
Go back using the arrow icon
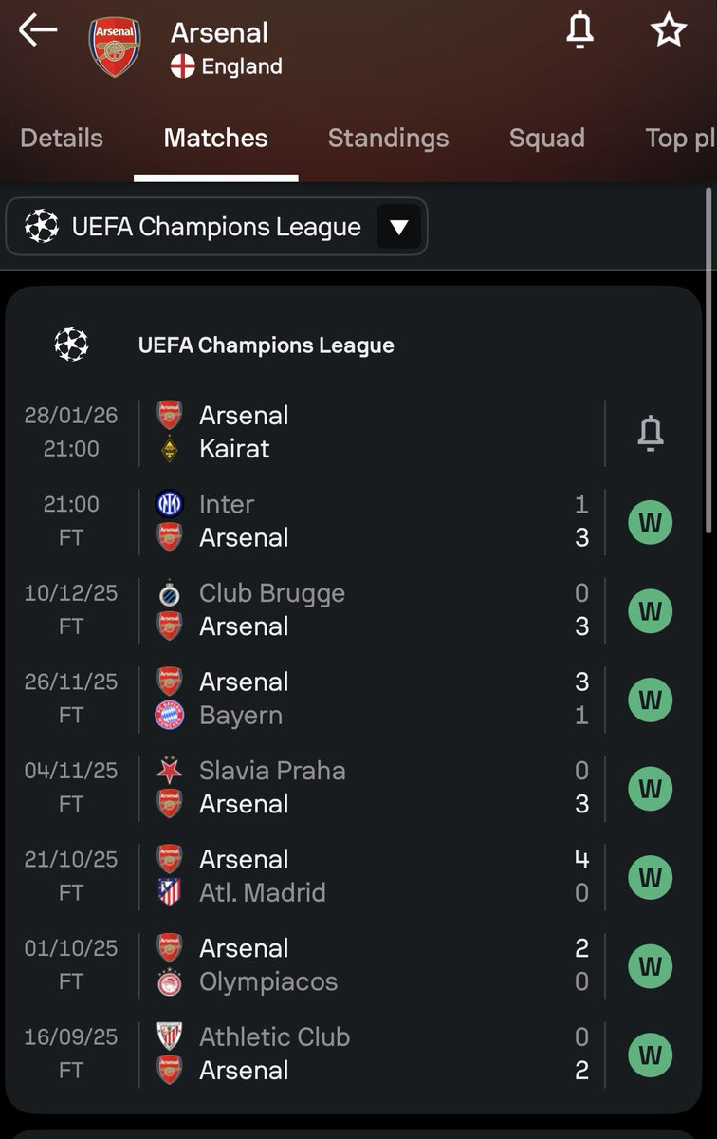[x=38, y=30]
